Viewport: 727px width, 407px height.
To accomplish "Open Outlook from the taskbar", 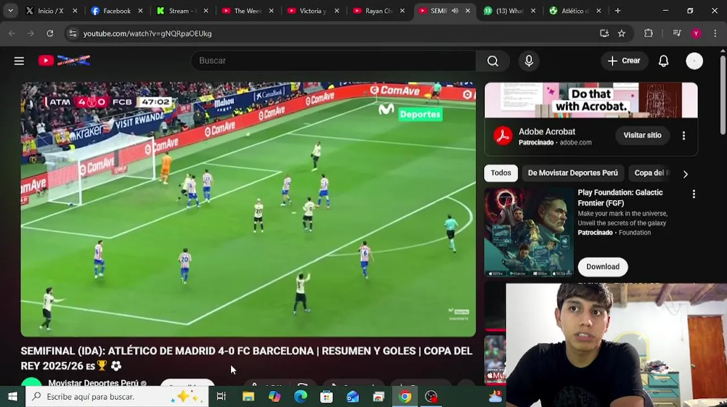I will [x=353, y=397].
